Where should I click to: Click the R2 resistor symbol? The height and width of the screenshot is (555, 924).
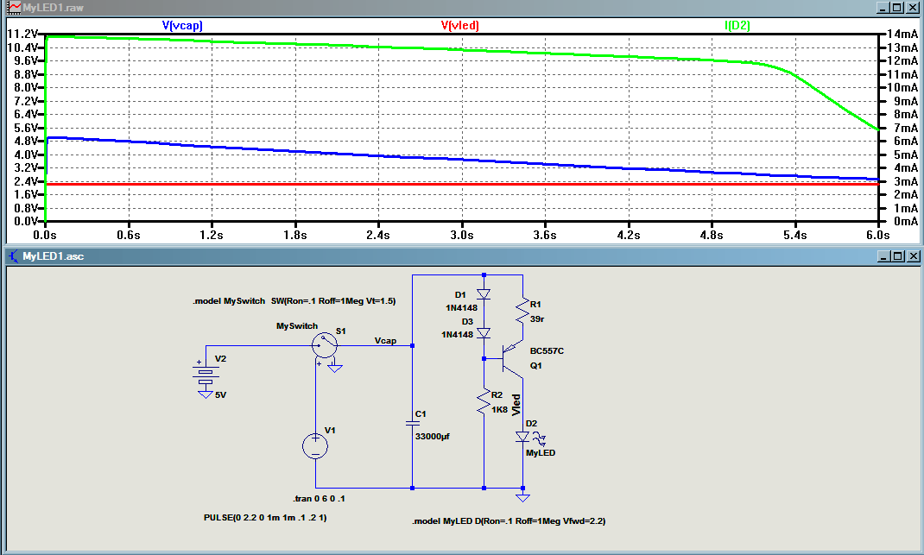tap(484, 402)
